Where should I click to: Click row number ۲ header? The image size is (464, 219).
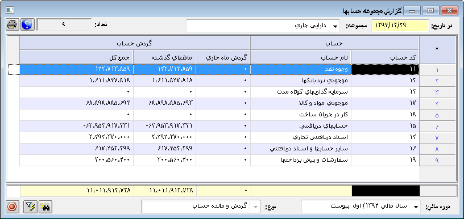437,81
